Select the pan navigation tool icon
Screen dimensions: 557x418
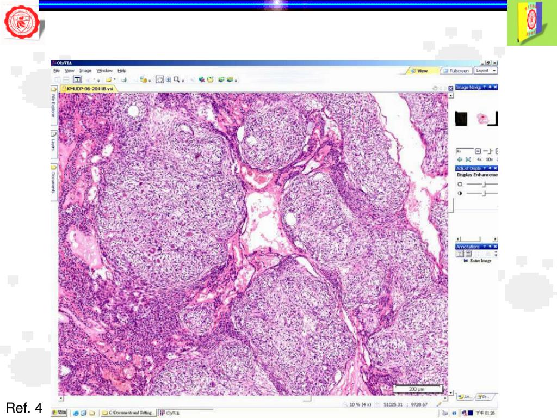160,79
